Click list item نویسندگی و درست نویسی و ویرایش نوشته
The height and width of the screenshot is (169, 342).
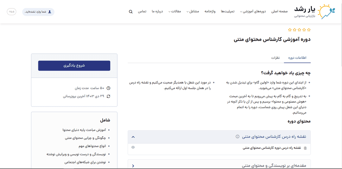pyautogui.click(x=76, y=154)
